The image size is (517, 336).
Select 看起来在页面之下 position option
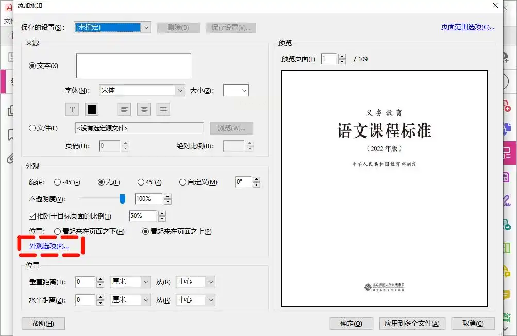pyautogui.click(x=57, y=232)
